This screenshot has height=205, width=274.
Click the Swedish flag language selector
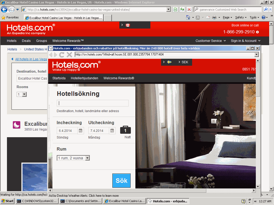coord(169,62)
